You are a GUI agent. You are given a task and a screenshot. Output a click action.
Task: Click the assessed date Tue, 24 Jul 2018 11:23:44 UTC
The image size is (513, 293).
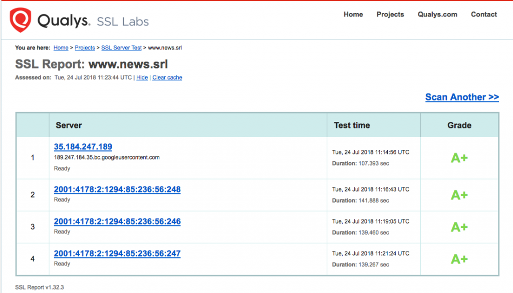(93, 77)
